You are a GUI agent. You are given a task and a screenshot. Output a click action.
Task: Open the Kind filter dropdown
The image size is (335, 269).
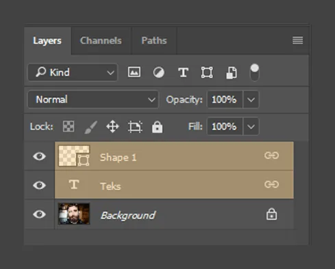pyautogui.click(x=73, y=72)
